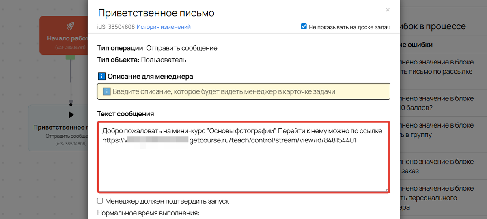This screenshot has width=487, height=219.
Task: Click the error entry mentioning "в группу"
Action: pos(436,130)
